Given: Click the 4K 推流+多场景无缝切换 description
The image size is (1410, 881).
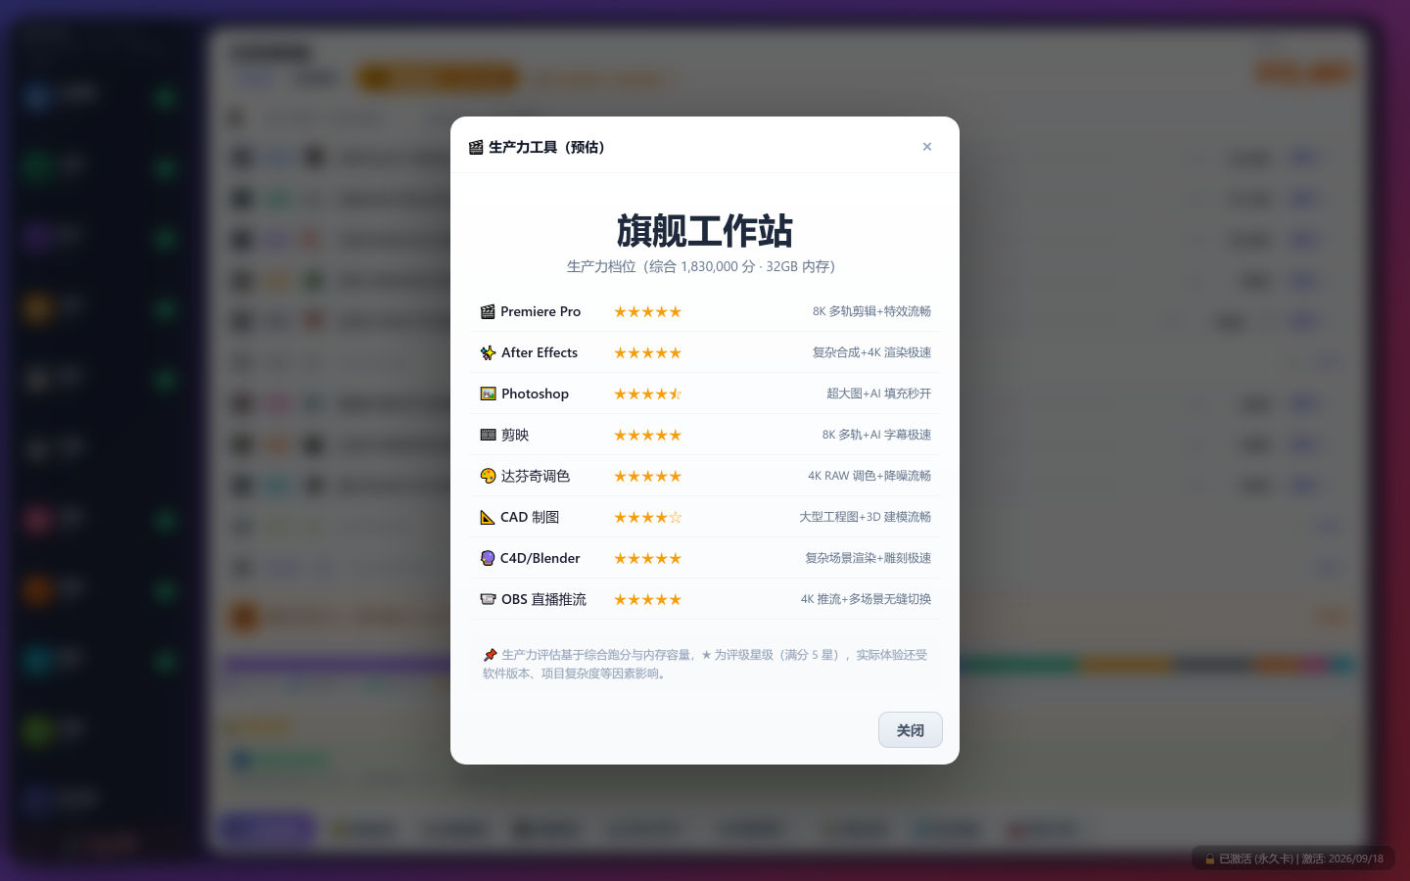Looking at the screenshot, I should pyautogui.click(x=866, y=599).
